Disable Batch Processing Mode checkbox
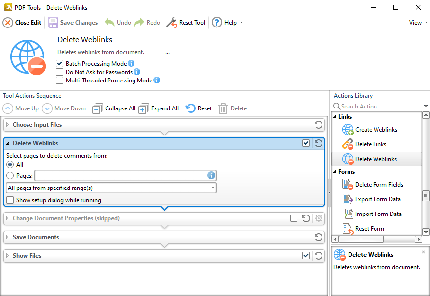430x296 pixels. (x=60, y=64)
